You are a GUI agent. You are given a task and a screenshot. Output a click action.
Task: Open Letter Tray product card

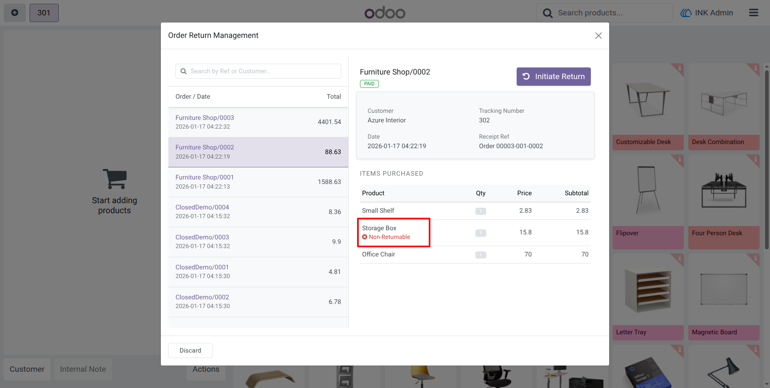pyautogui.click(x=648, y=297)
